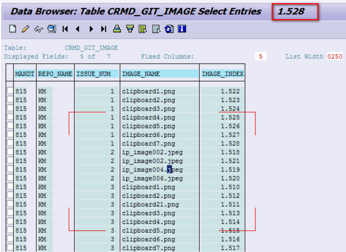Image resolution: width=346 pixels, height=252 pixels.
Task: Click the Sort ascending icon
Action: (x=117, y=29)
